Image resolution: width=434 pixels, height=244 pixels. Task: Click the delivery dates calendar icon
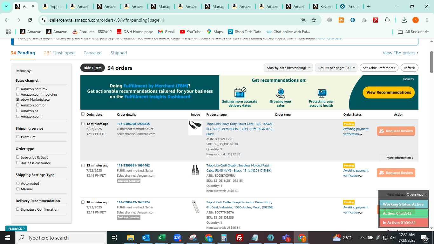click(x=240, y=92)
